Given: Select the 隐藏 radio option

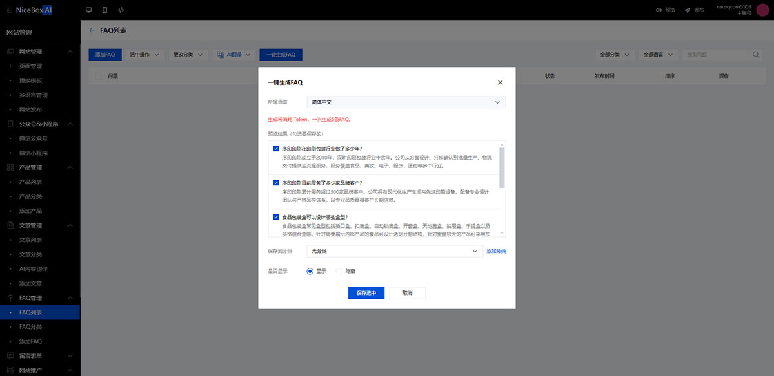Looking at the screenshot, I should [x=339, y=272].
